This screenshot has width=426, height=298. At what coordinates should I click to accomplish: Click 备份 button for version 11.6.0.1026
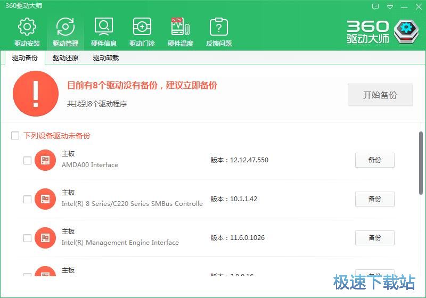pyautogui.click(x=375, y=238)
